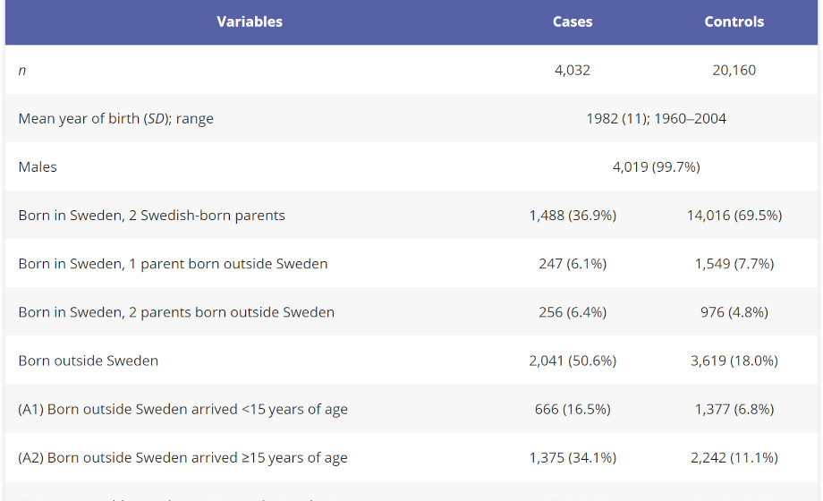The image size is (823, 501).
Task: Click the value 1982 (11); 1960–2004
Action: point(656,118)
